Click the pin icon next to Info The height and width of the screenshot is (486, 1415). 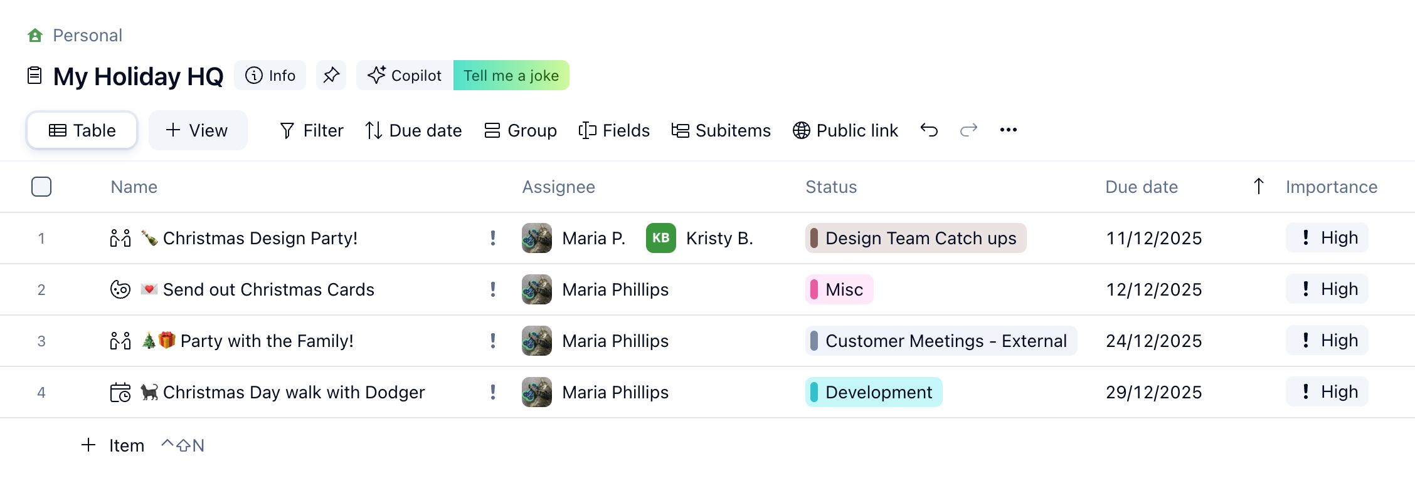pyautogui.click(x=331, y=75)
